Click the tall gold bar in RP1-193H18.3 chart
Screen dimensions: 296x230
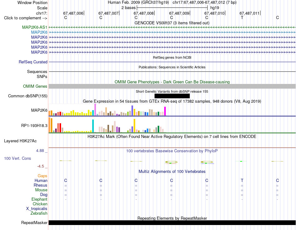click(x=134, y=125)
